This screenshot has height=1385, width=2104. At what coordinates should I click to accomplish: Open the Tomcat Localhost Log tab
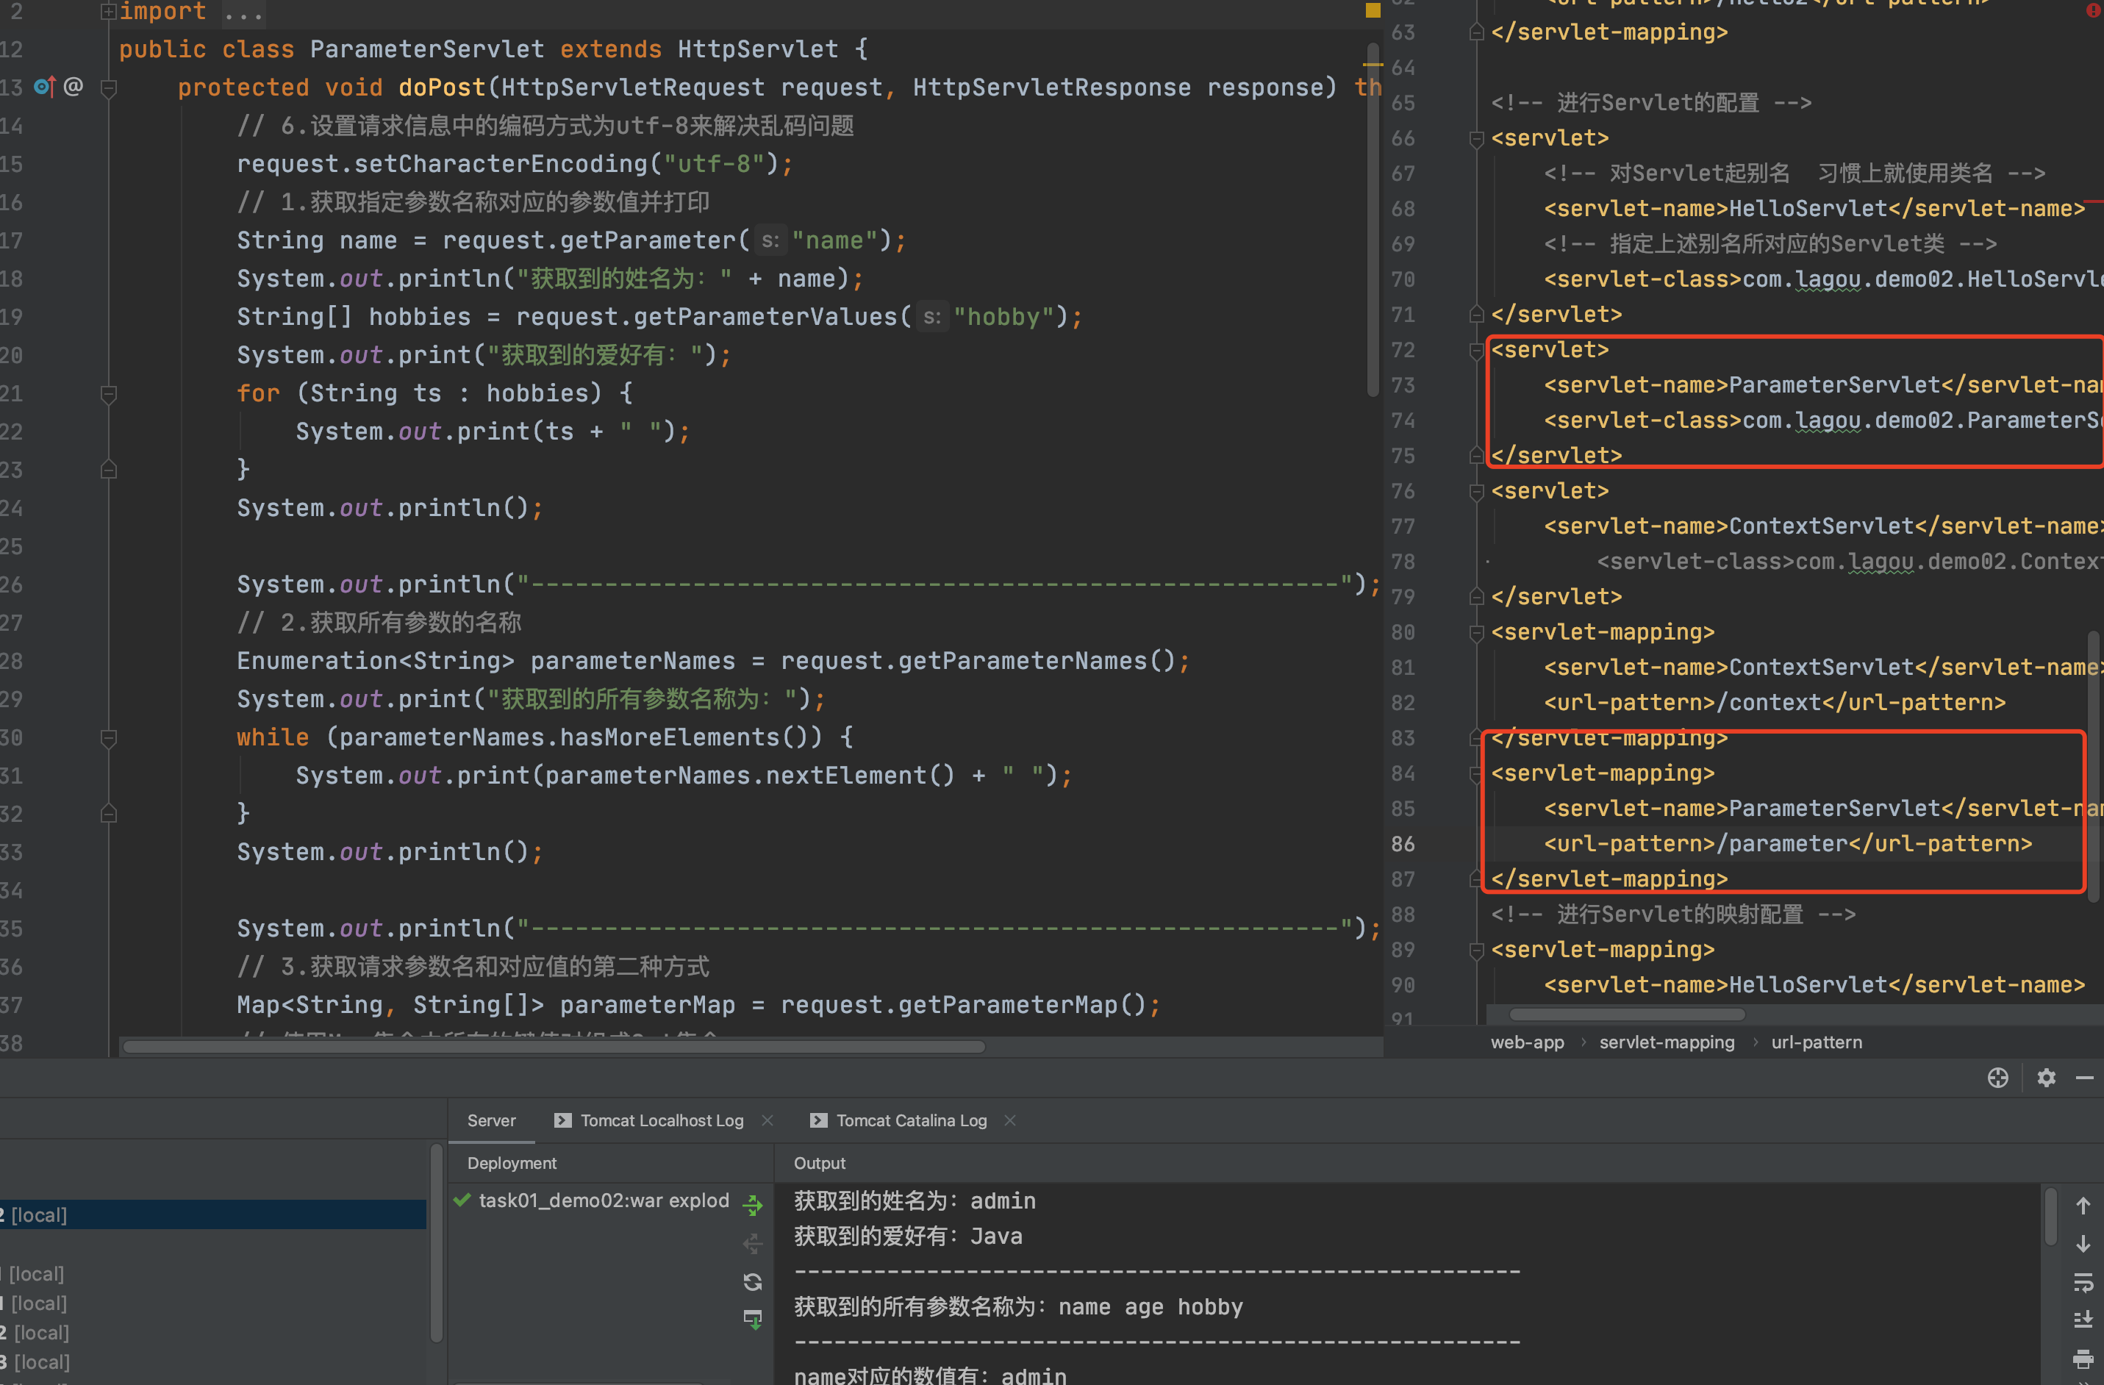tap(661, 1120)
